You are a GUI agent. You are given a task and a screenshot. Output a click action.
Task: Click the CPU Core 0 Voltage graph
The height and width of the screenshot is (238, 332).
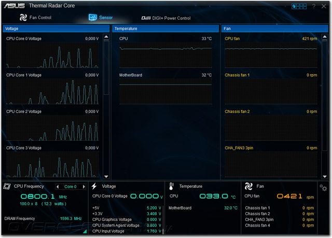pyautogui.click(x=52, y=55)
